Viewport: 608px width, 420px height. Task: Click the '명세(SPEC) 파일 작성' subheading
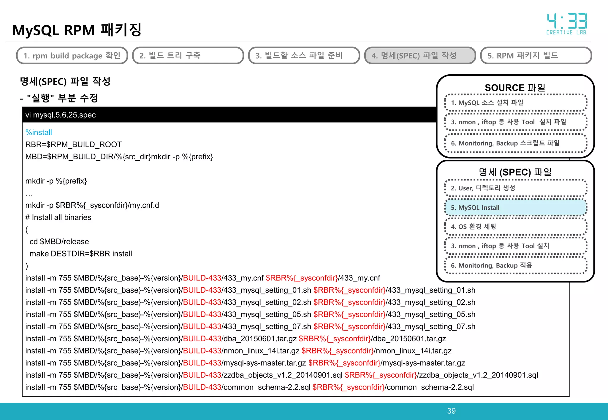pos(65,81)
